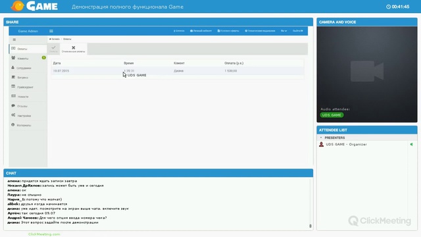Viewport: 421px width, 237px height.
Task: Open Личный кабинет in the top bar
Action: pyautogui.click(x=201, y=31)
